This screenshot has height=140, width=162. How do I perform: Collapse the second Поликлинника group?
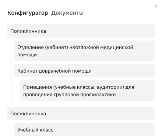[81, 113]
